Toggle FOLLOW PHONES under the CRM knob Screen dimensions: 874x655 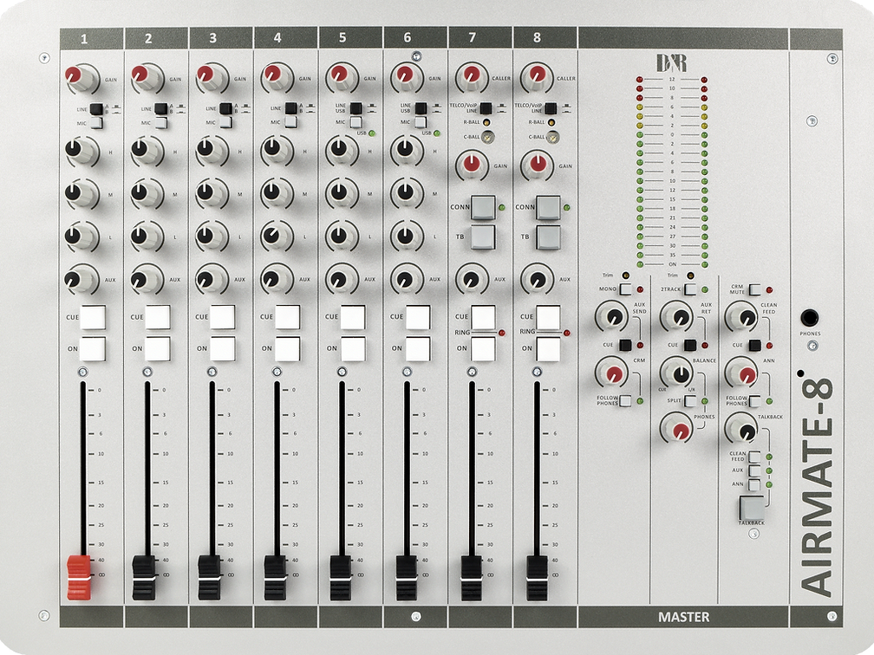click(625, 400)
